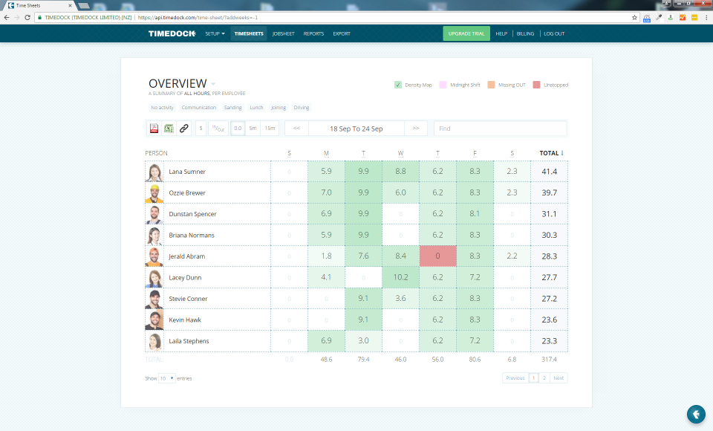713x431 pixels.
Task: Open the Billing link
Action: (525, 33)
